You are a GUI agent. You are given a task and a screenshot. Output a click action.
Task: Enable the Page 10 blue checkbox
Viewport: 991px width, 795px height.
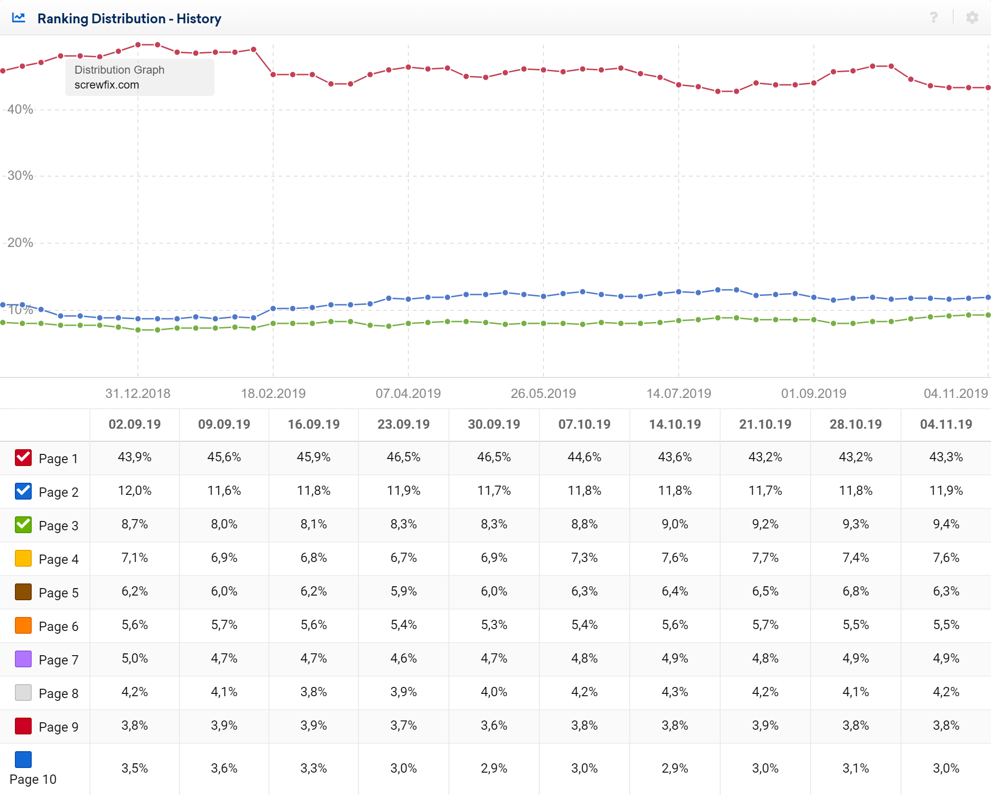tap(23, 760)
